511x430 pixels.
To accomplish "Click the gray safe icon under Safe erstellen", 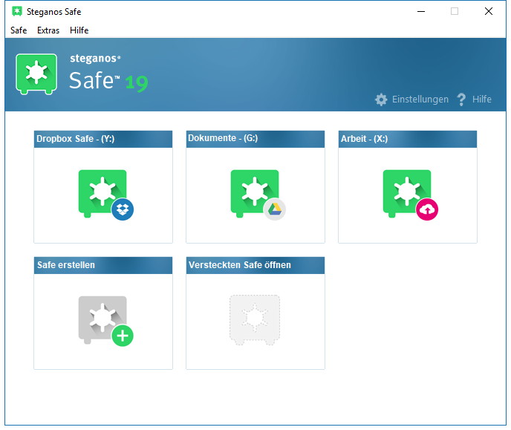I will (102, 319).
